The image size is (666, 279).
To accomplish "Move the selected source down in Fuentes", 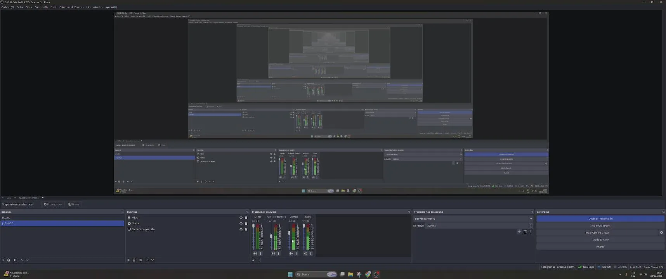I will point(153,260).
